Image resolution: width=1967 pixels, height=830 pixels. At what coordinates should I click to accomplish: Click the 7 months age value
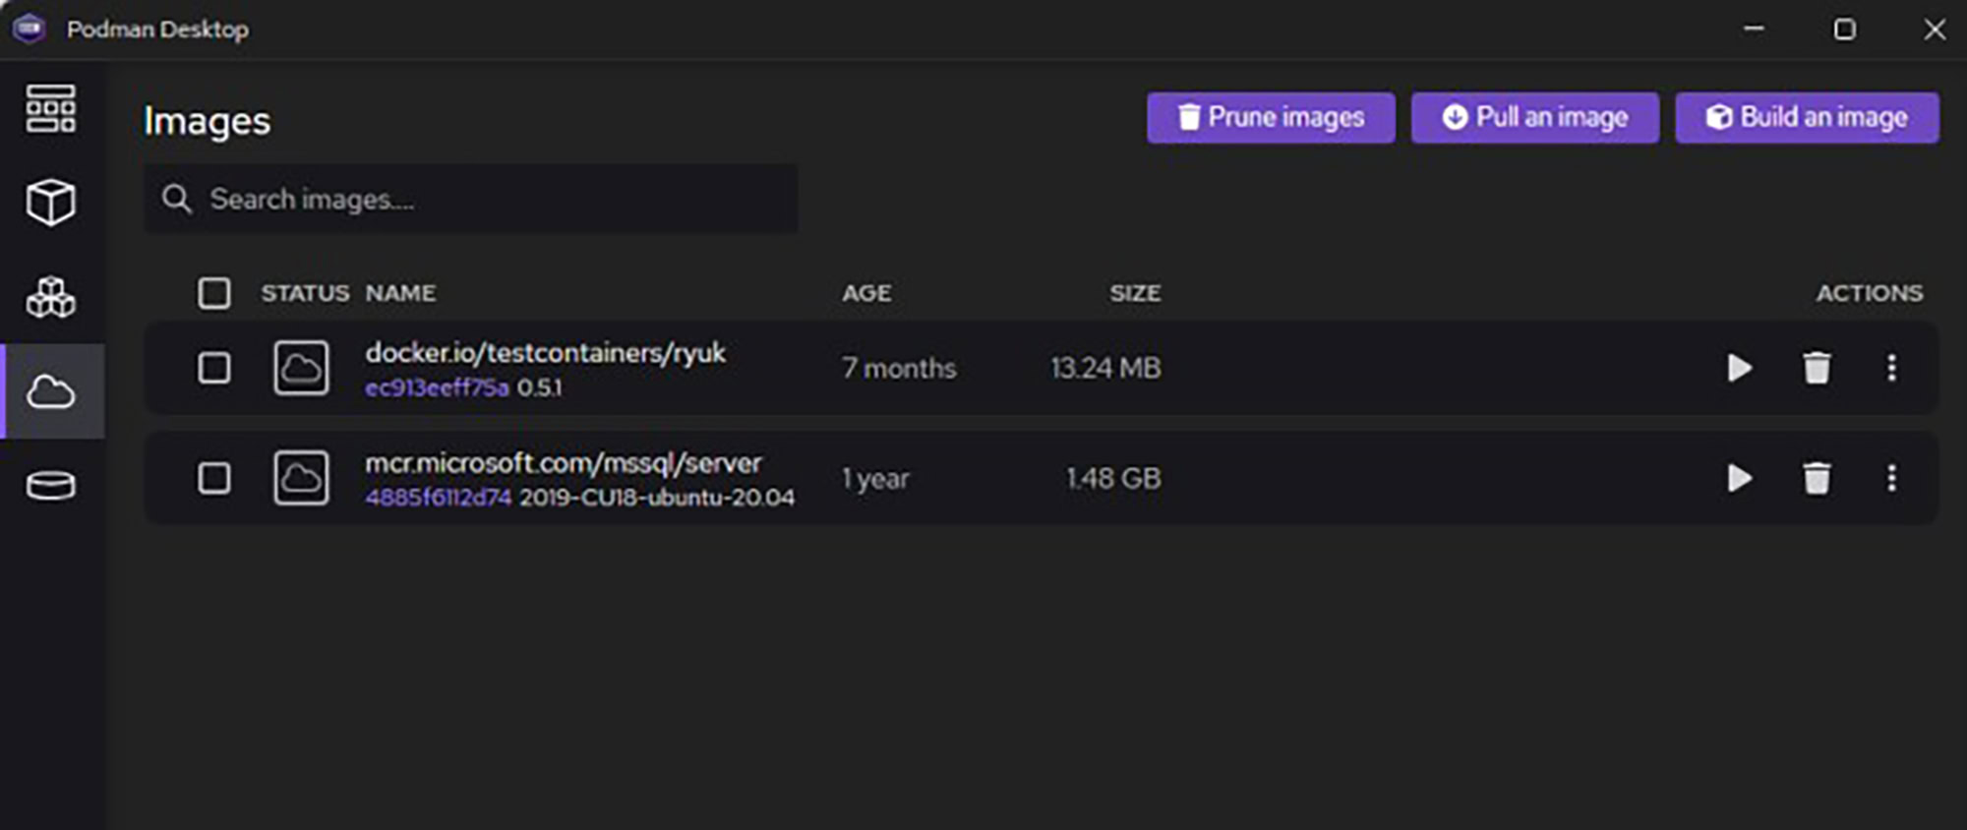coord(899,368)
